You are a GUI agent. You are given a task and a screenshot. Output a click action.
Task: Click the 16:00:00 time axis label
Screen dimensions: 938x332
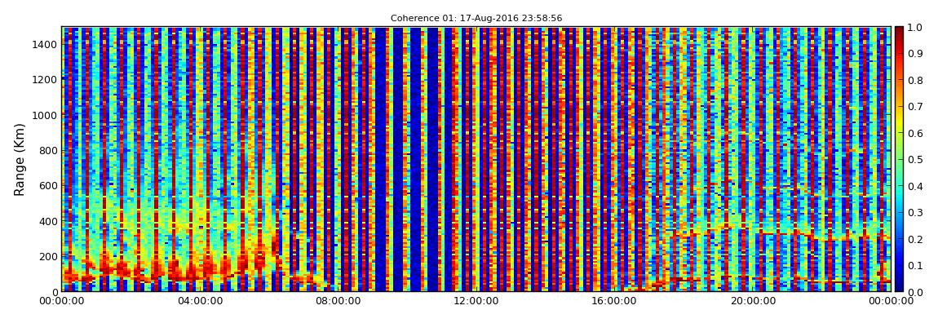pyautogui.click(x=614, y=301)
